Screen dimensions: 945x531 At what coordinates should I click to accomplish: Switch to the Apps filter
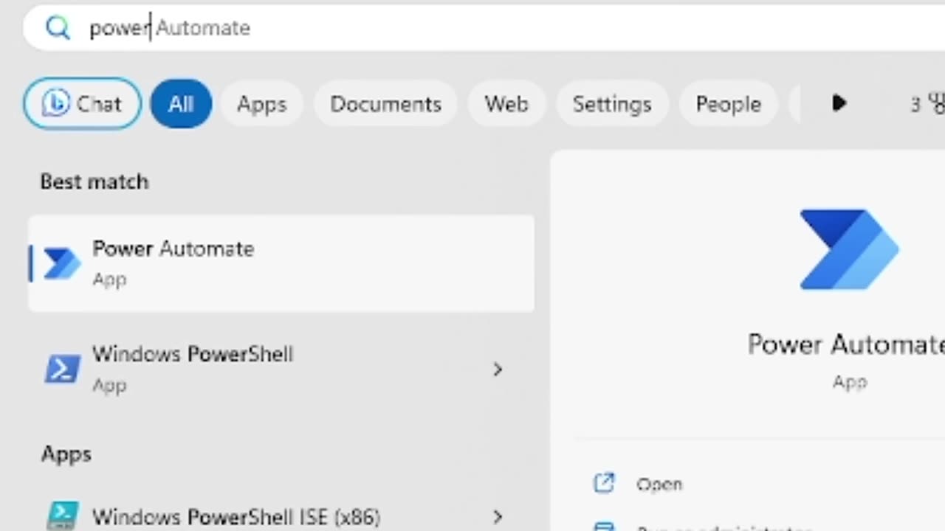coord(261,104)
